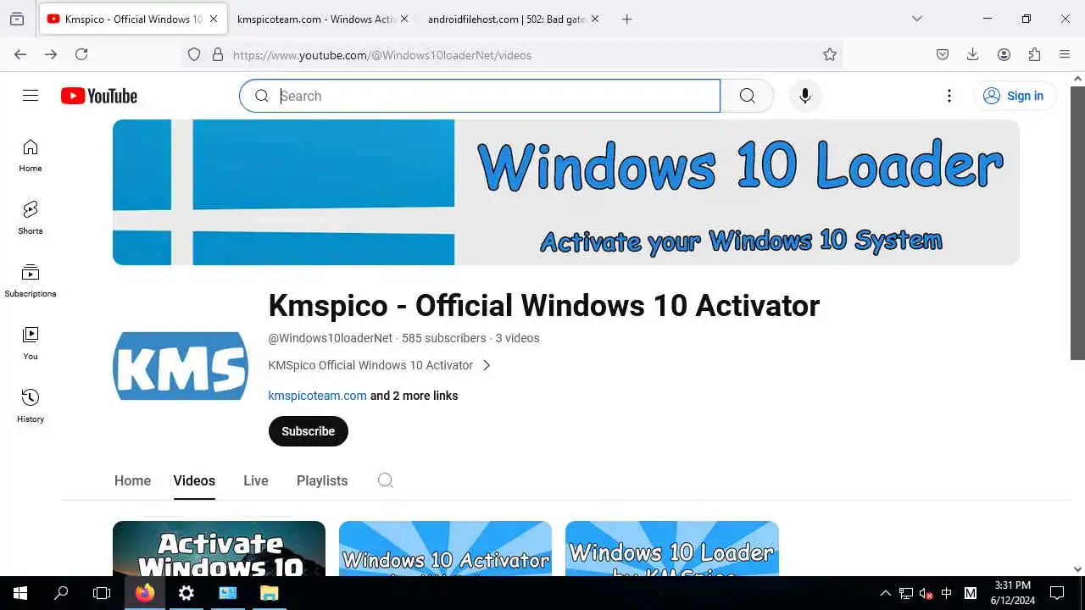Open Subscriptions in the YouTube sidebar

(x=31, y=281)
